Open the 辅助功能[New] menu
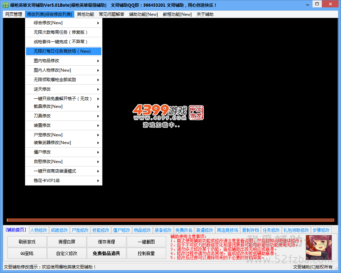Screen dimensions: 341x273 point(144,14)
